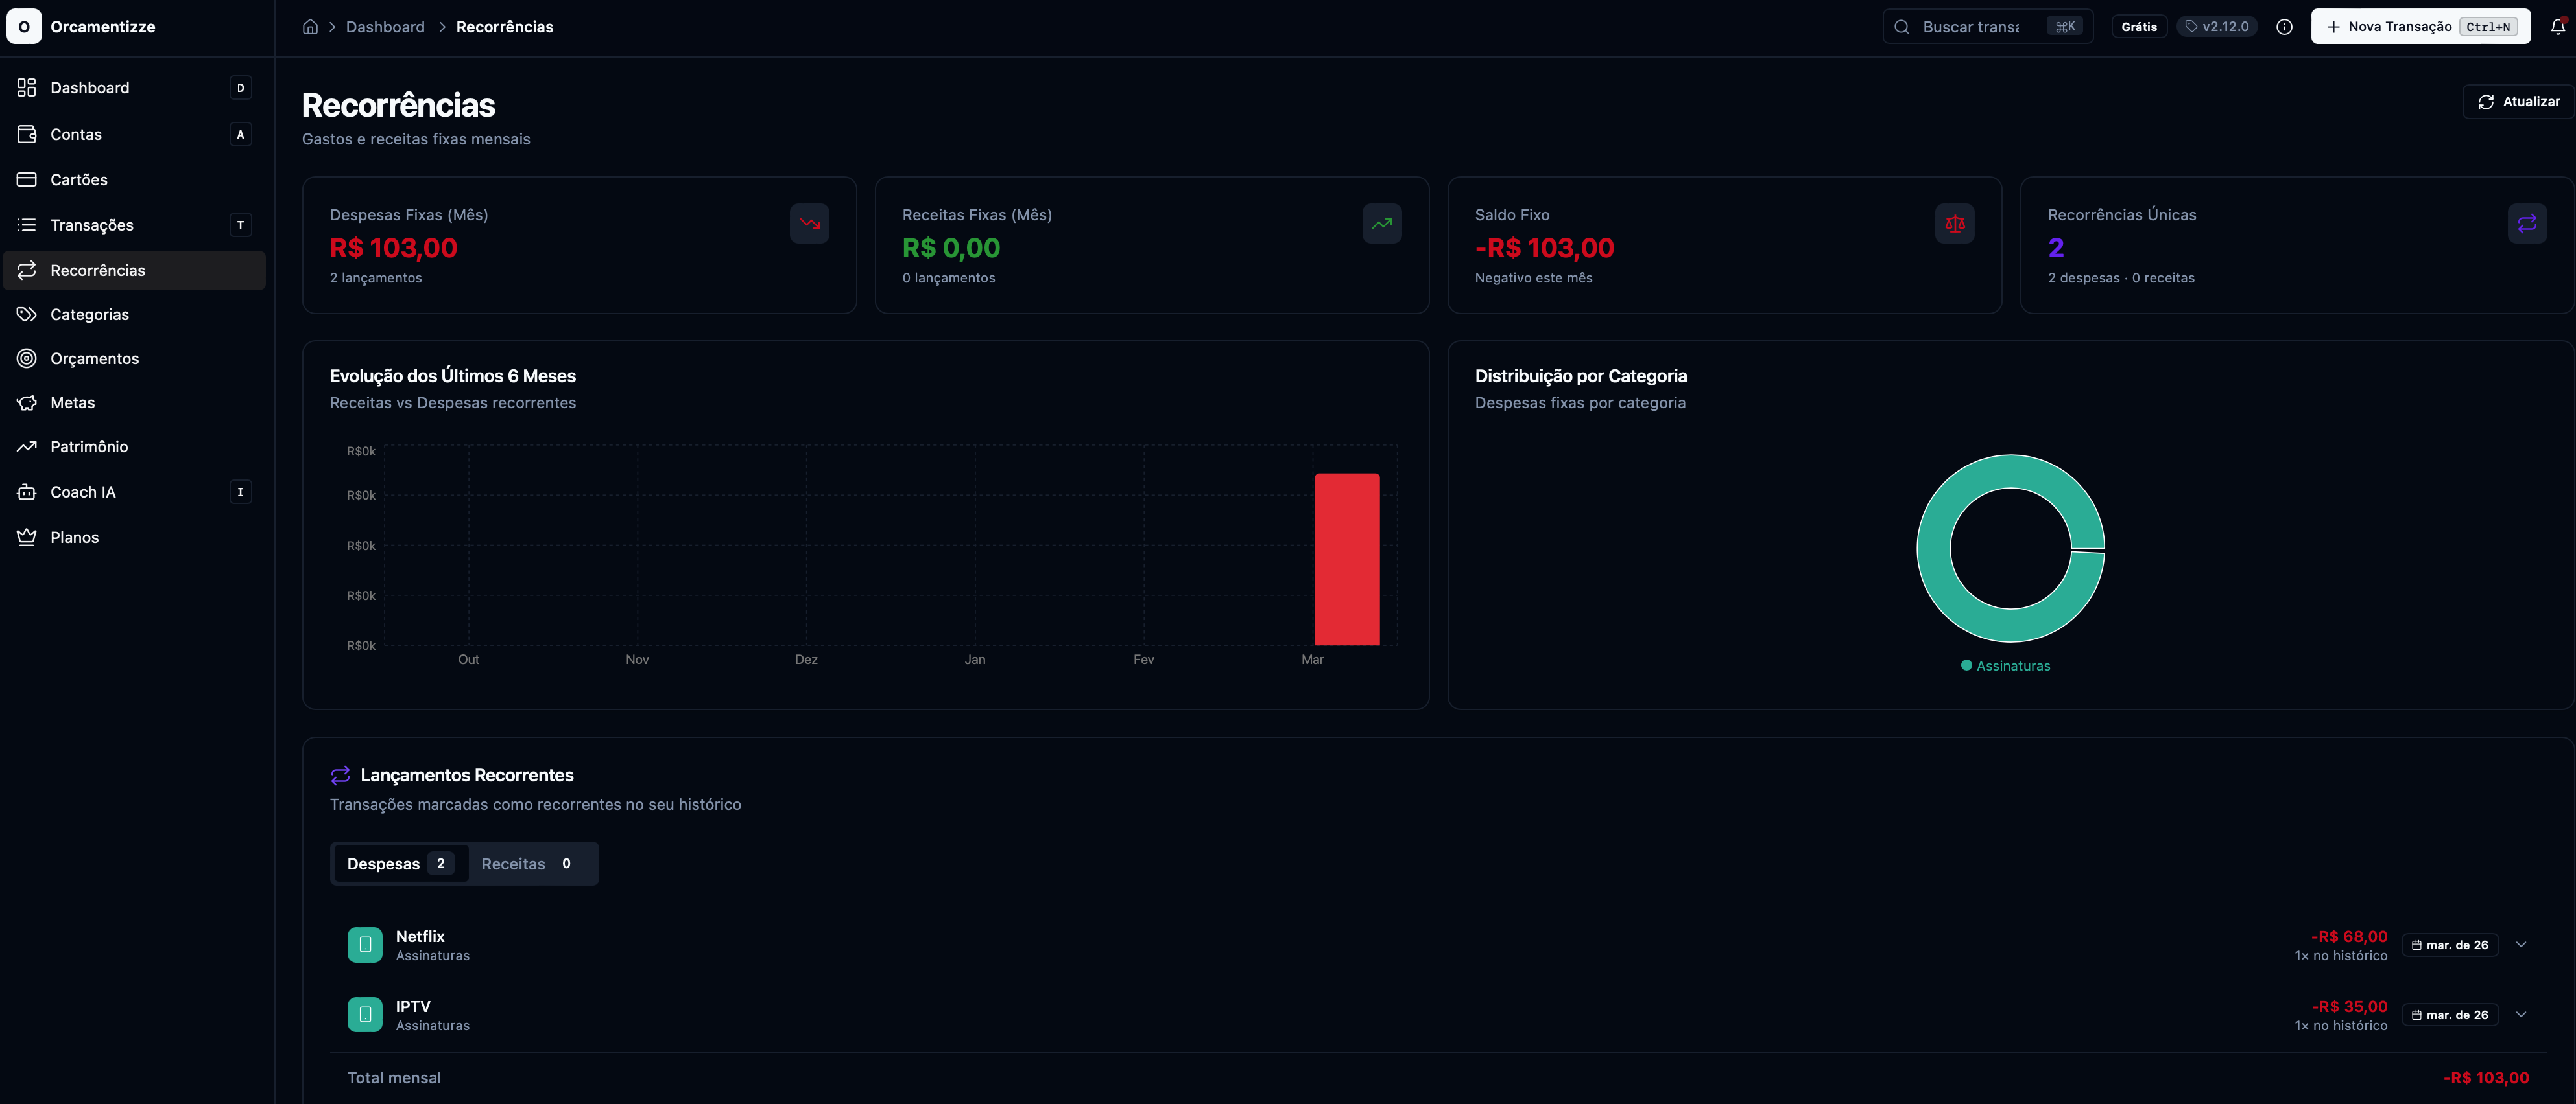The height and width of the screenshot is (1104, 2576).
Task: Select the Despesas tab
Action: tap(399, 864)
